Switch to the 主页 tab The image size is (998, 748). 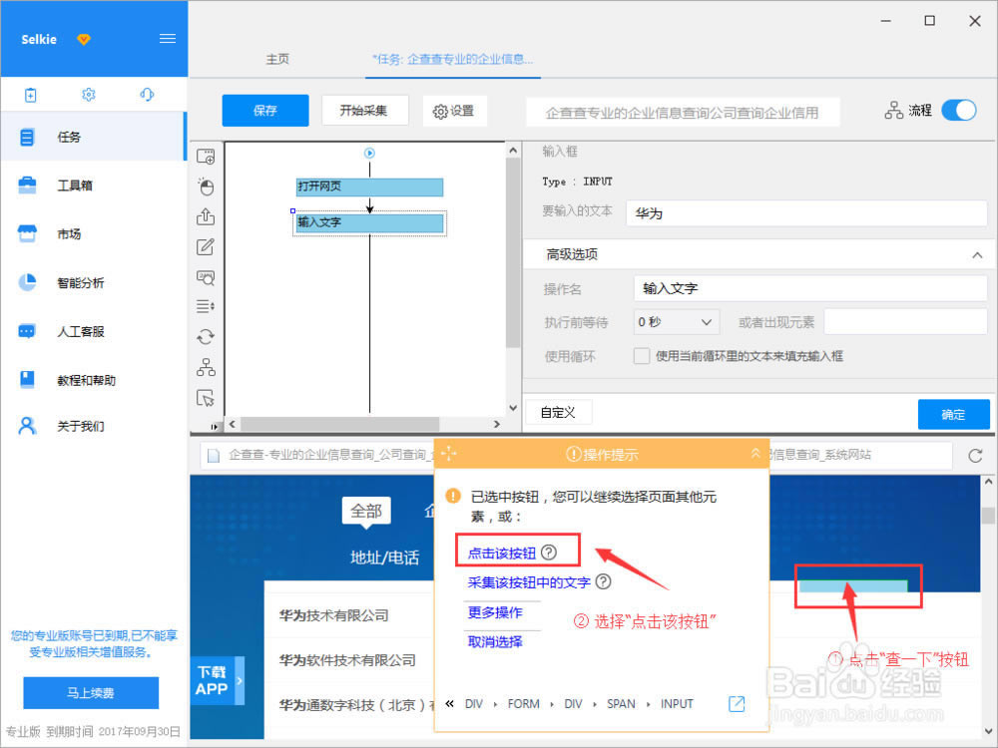tap(277, 59)
